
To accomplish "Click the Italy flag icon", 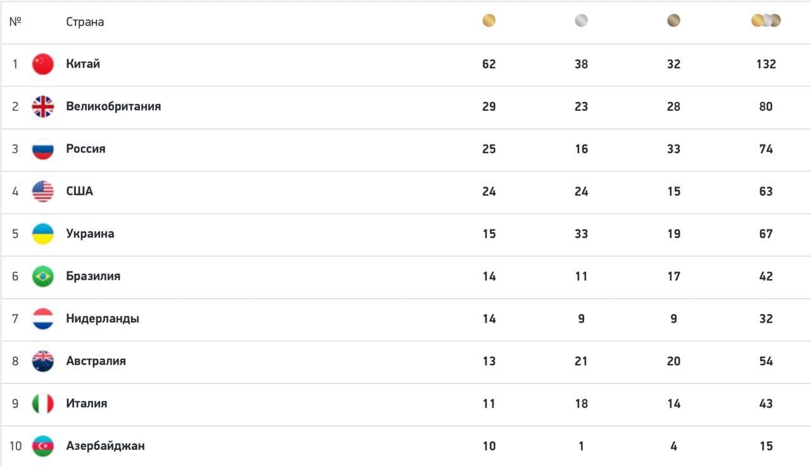I will [43, 403].
